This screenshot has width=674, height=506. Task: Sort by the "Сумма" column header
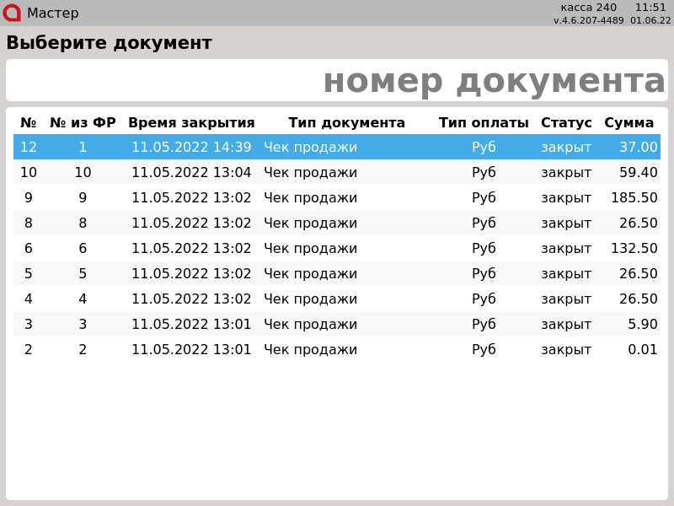point(629,123)
